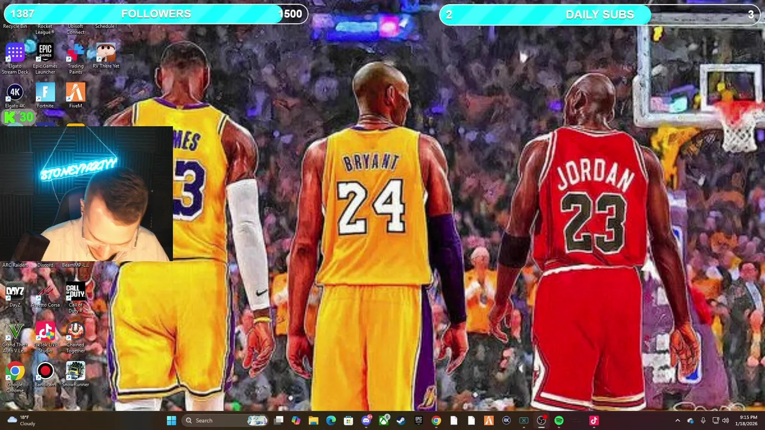This screenshot has width=765, height=430.
Task: Open the Xbox app from the taskbar
Action: pyautogui.click(x=384, y=420)
